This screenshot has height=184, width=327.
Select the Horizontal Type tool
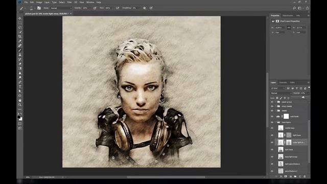pos(20,87)
